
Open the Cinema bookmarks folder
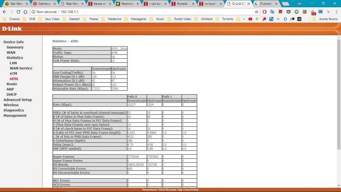12,19
